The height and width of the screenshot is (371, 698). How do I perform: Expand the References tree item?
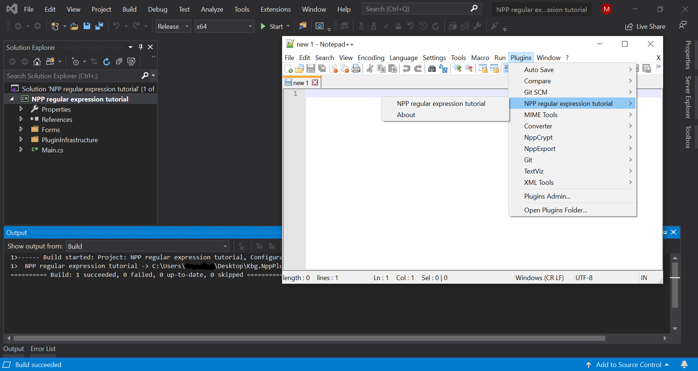21,119
